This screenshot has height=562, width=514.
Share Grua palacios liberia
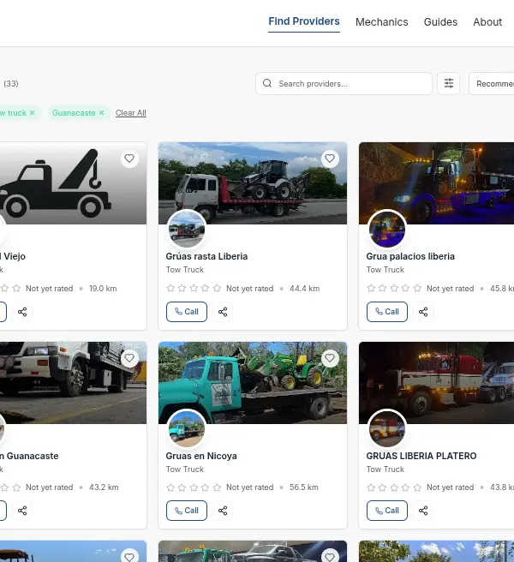point(423,312)
